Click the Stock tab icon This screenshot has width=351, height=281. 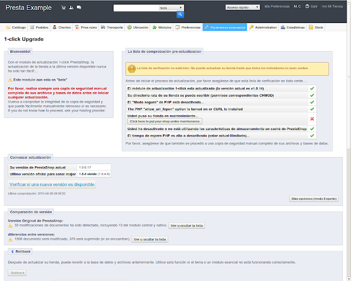click(x=311, y=27)
